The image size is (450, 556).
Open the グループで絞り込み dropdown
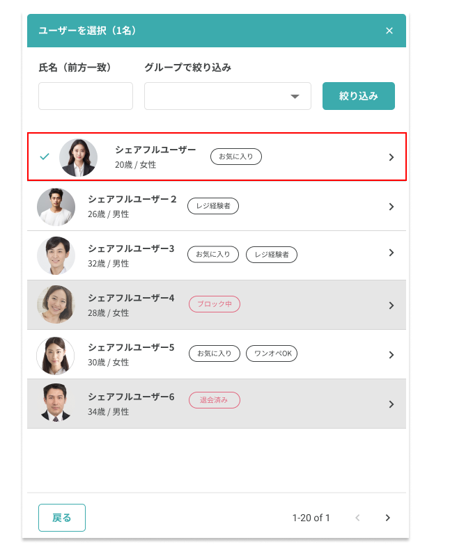point(227,96)
